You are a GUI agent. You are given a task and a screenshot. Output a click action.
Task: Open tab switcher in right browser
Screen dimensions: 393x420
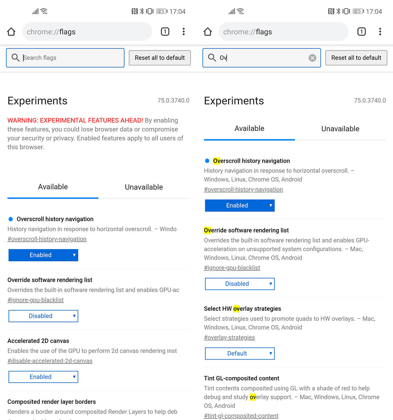tap(362, 32)
